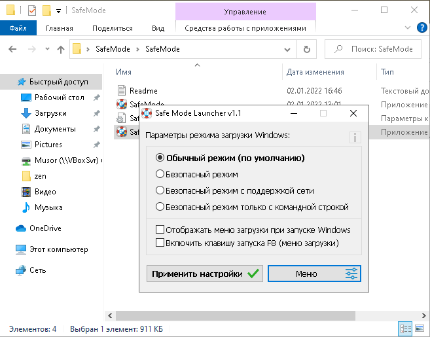Click the info icon in launcher
The width and height of the screenshot is (430, 337).
355,137
